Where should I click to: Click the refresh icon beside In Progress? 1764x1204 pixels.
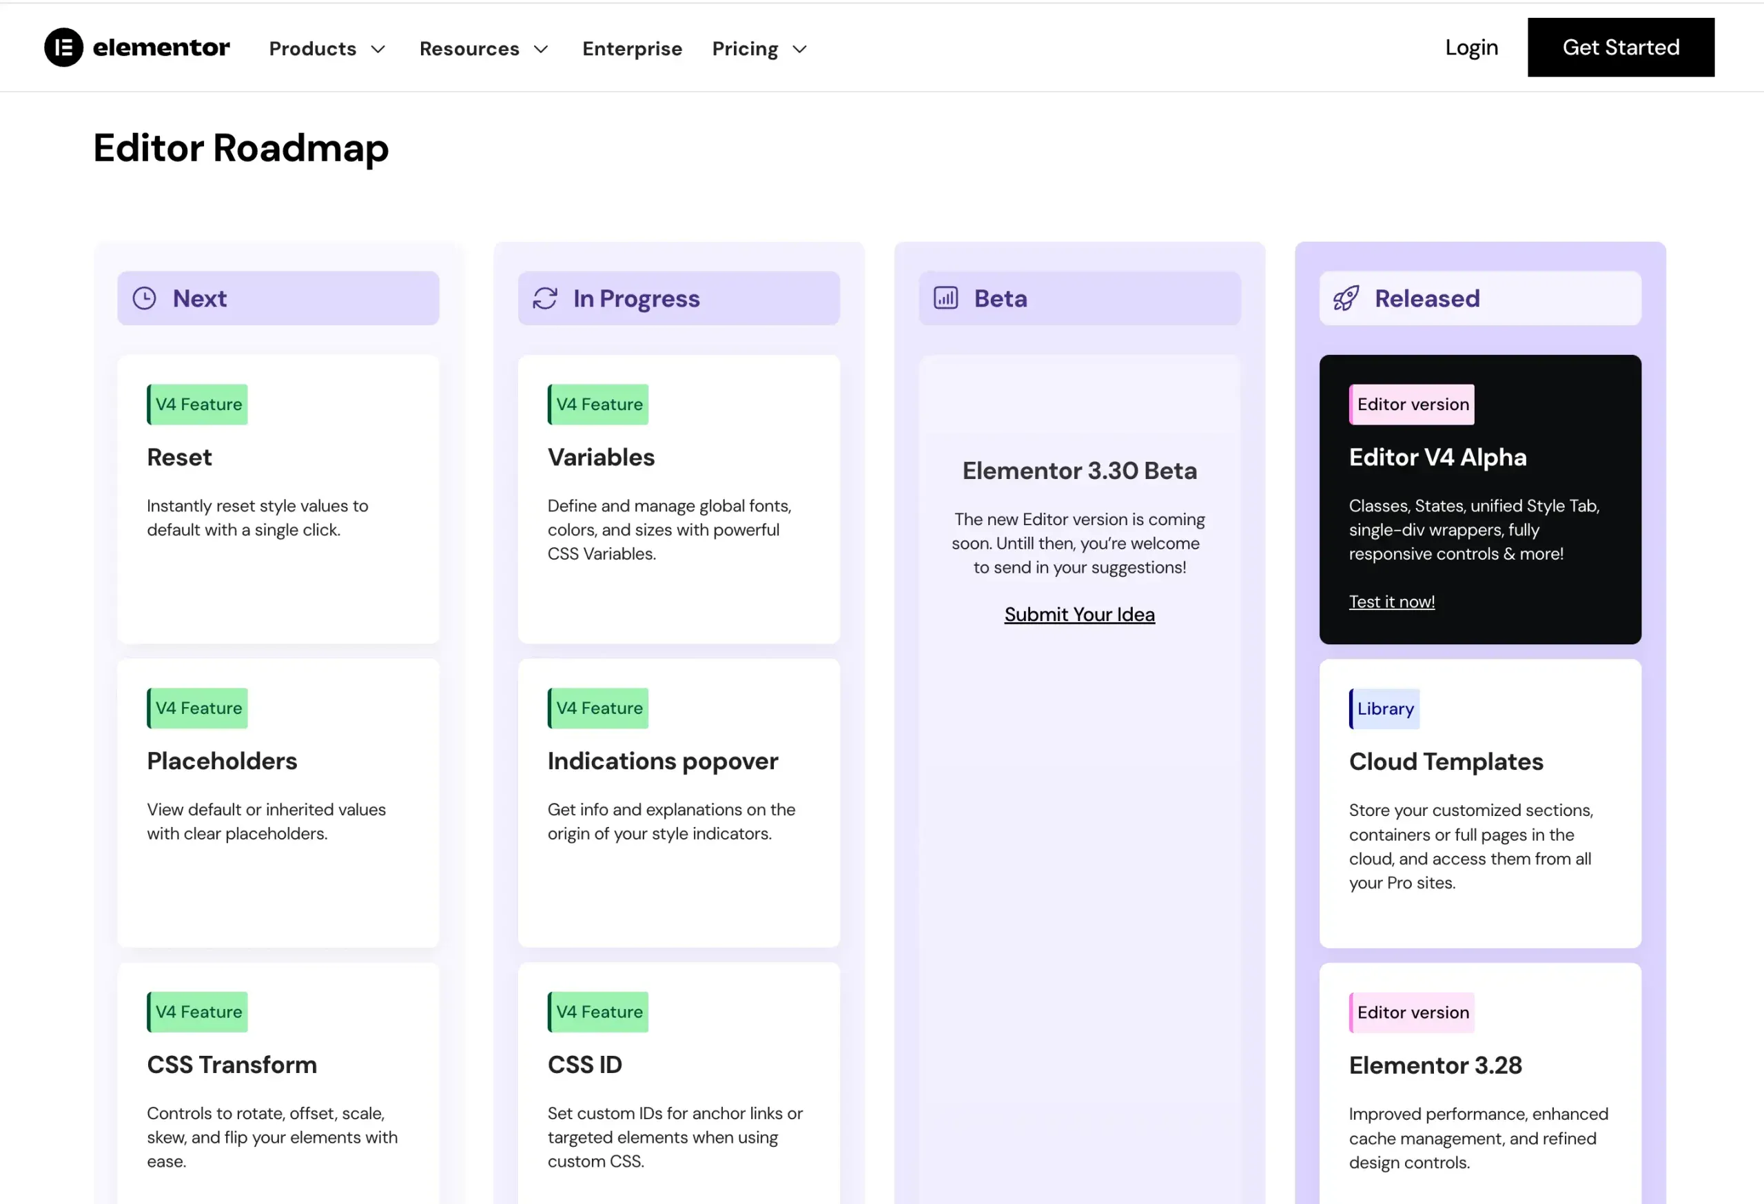pos(545,298)
